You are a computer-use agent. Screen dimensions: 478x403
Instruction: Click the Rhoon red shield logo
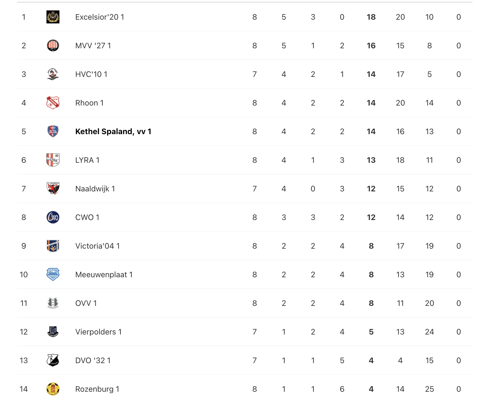tap(53, 103)
